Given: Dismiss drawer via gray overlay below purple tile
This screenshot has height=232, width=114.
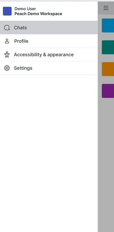Looking at the screenshot, I should 106,163.
